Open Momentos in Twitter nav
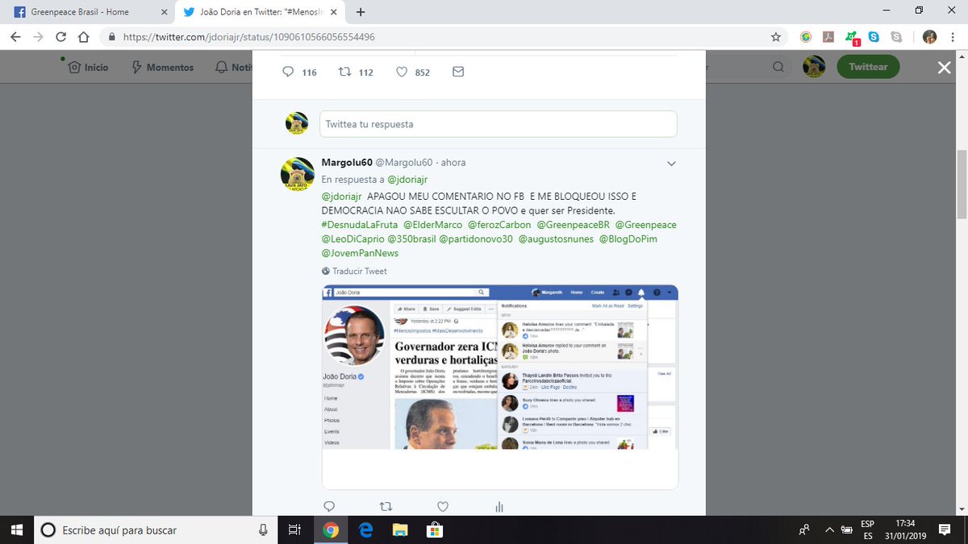 coord(162,68)
